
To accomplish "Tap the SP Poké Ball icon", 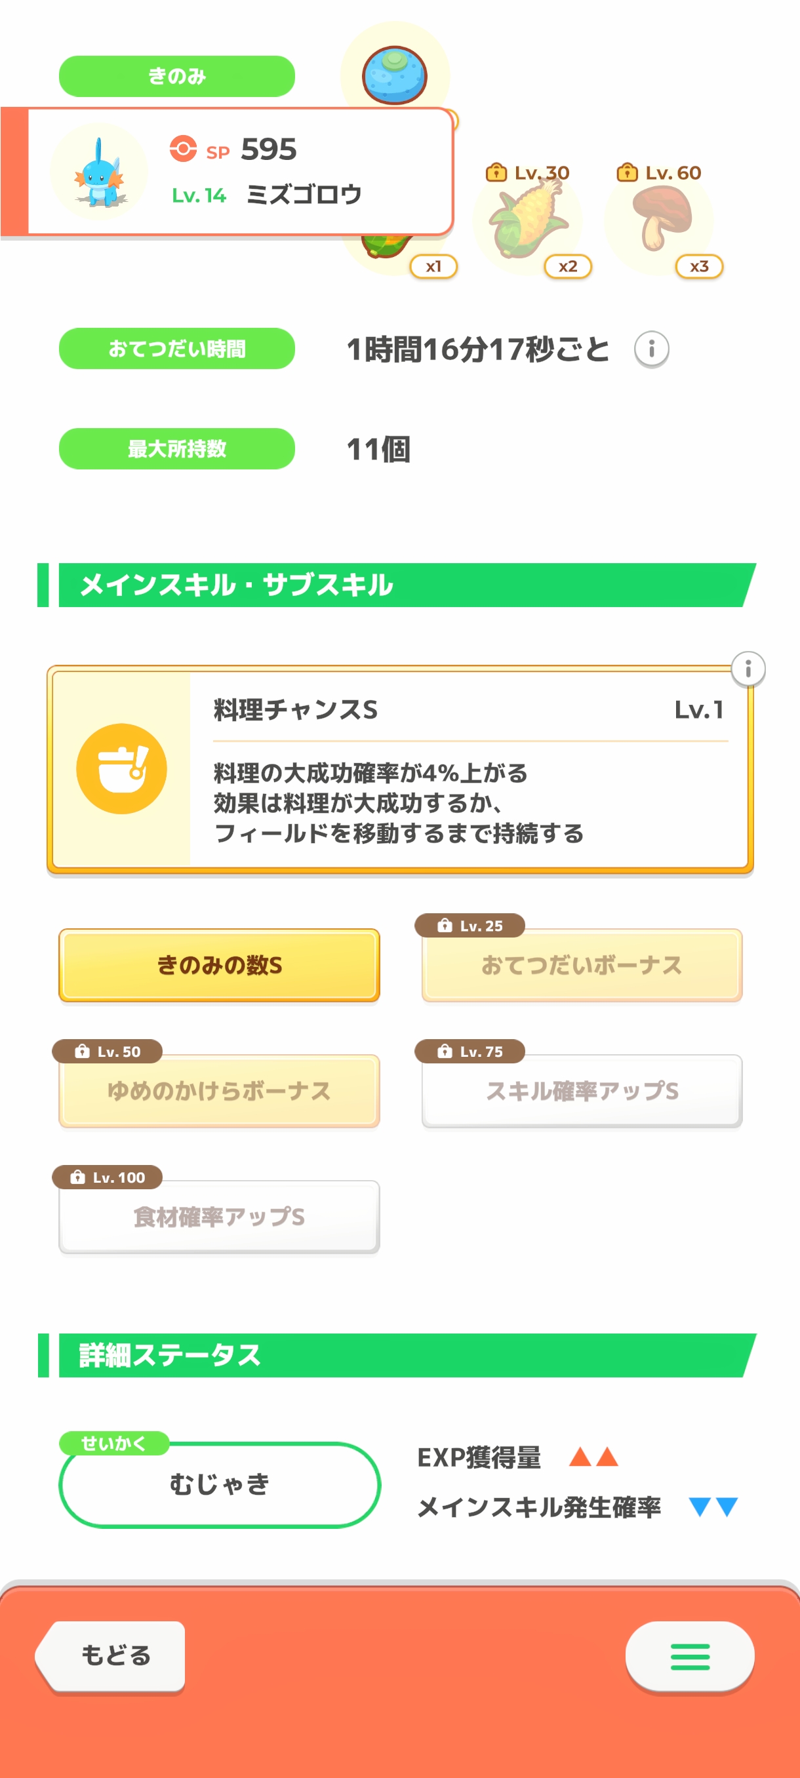I will pyautogui.click(x=183, y=148).
